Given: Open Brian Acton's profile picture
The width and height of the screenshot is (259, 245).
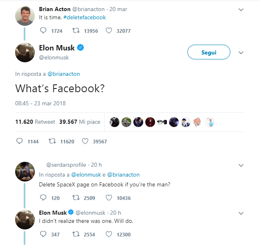Looking at the screenshot, I should pyautogui.click(x=25, y=15).
